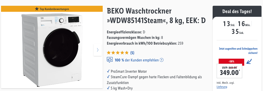Click '100 % der Kunden empfehlen' text
Viewport: 263px width, 91px height.
tap(137, 60)
